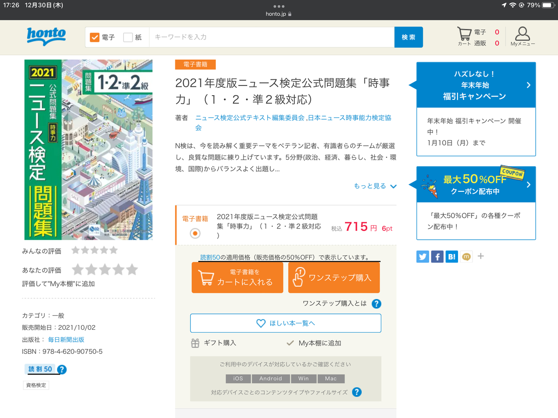The image size is (558, 418).
Task: Click the Win device button
Action: [x=304, y=379]
